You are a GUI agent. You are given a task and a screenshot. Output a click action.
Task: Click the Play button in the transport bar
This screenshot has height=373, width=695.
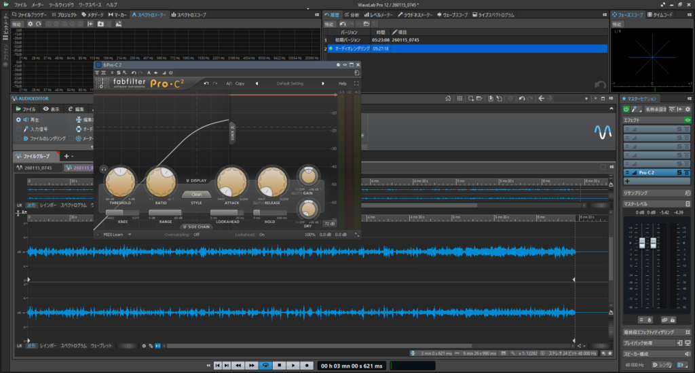293,366
